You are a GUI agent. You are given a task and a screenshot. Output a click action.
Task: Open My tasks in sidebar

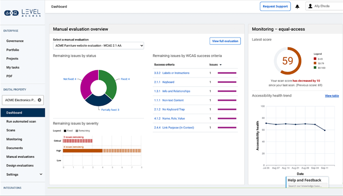tap(13, 67)
